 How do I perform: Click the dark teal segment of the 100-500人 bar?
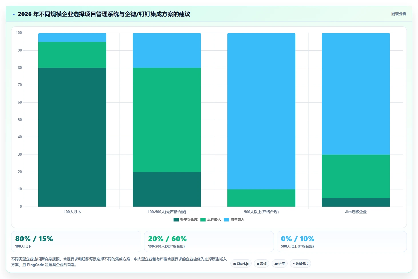click(x=167, y=189)
